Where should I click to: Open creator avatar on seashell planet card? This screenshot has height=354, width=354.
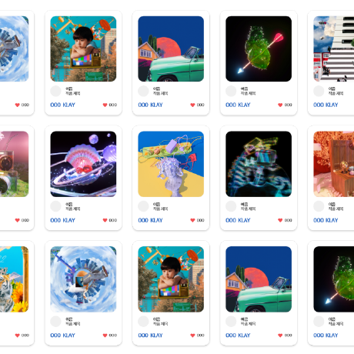(55, 206)
